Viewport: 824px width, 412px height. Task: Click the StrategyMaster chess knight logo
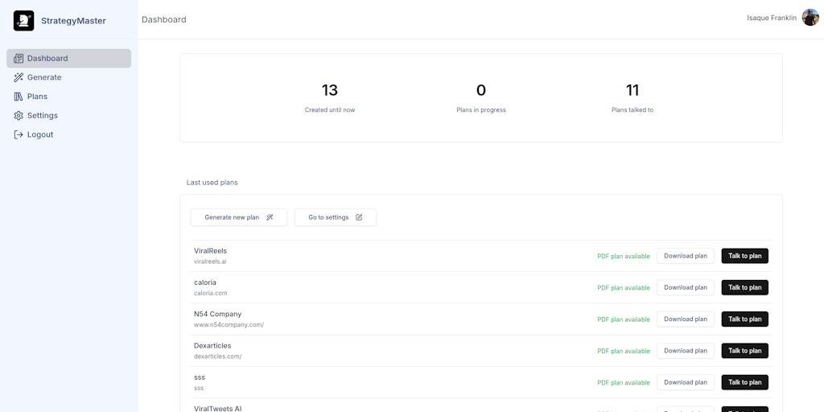pos(23,20)
